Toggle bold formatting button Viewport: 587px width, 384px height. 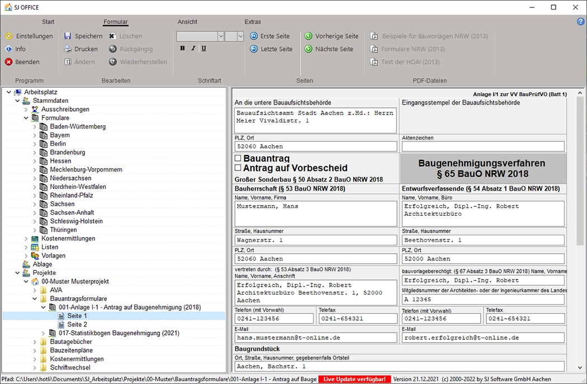182,49
